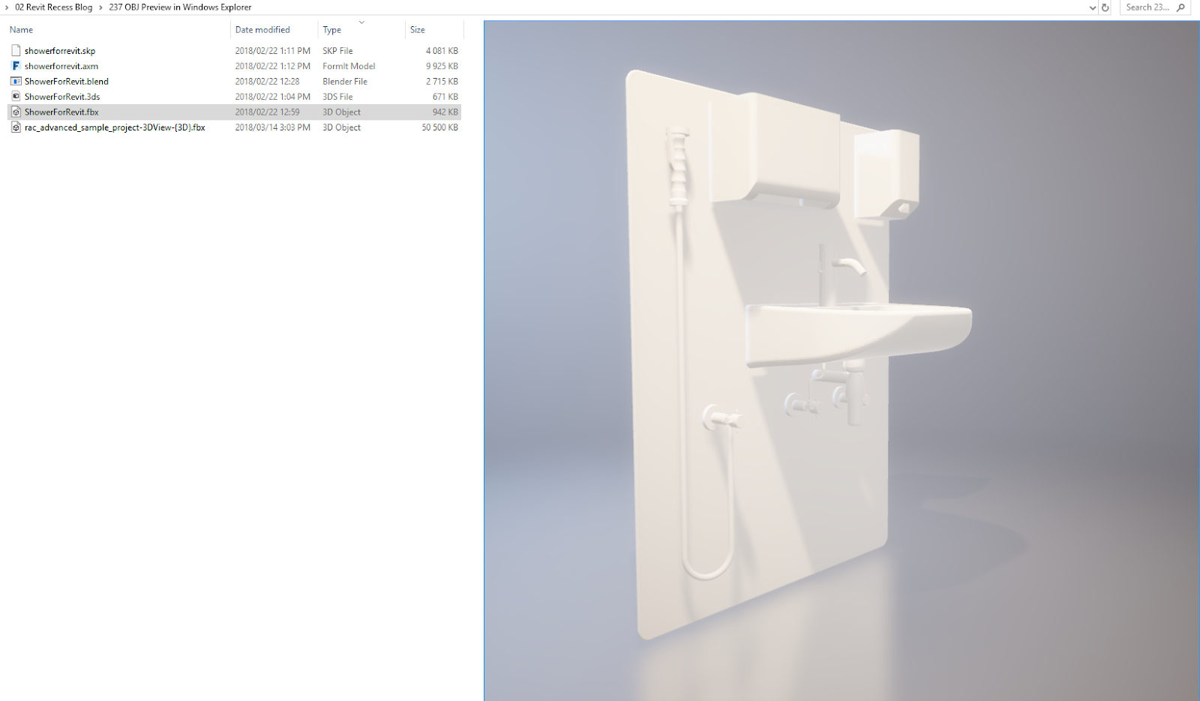Click the Blender file icon for ShowerForRevit.blend
The image size is (1200, 701).
pos(16,81)
